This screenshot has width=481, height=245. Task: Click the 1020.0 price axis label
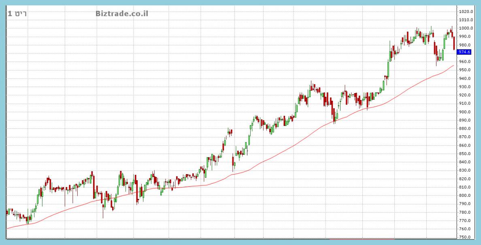pyautogui.click(x=466, y=11)
